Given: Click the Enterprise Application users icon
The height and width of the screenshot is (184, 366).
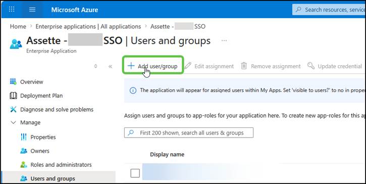Looking at the screenshot, I should point(16,44).
